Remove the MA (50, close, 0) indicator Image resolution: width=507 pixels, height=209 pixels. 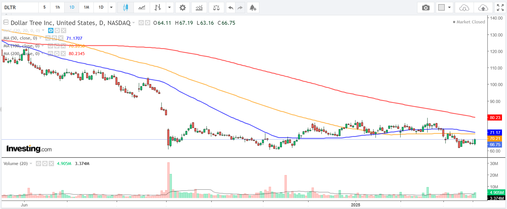click(61, 38)
